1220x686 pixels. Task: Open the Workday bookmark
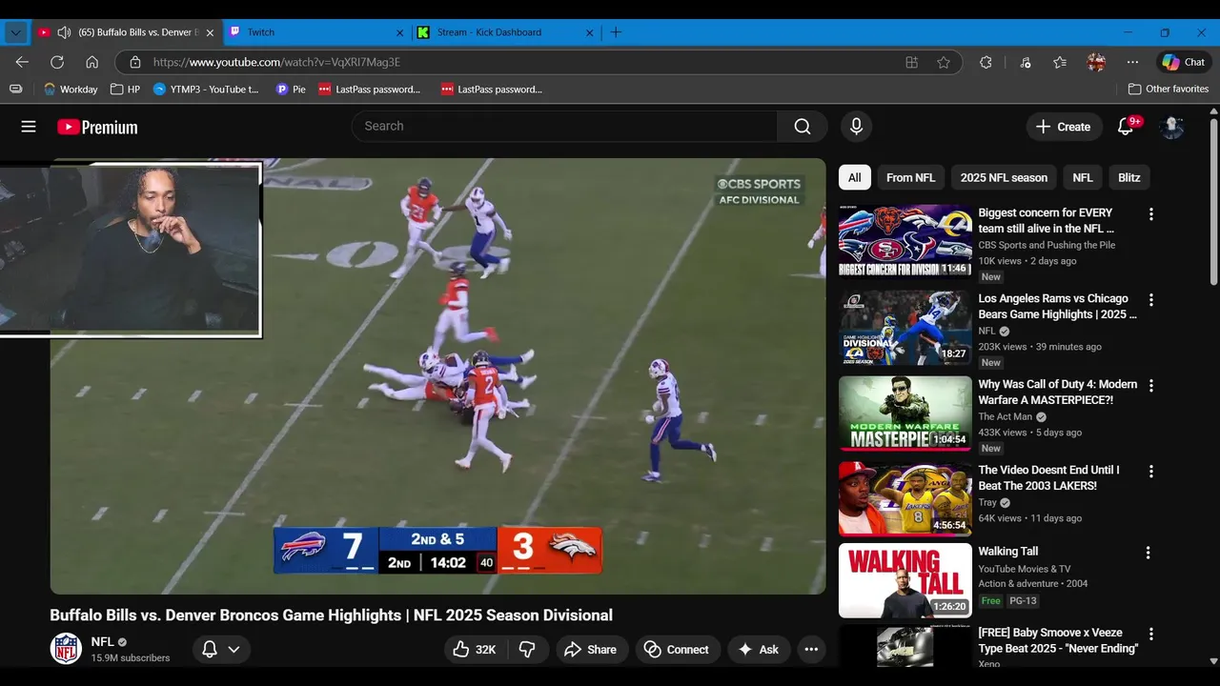[x=71, y=89]
